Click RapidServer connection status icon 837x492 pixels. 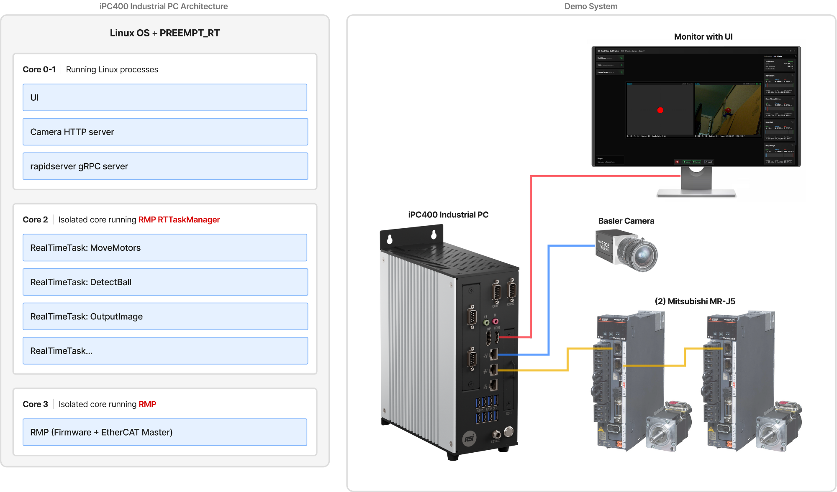pyautogui.click(x=621, y=58)
